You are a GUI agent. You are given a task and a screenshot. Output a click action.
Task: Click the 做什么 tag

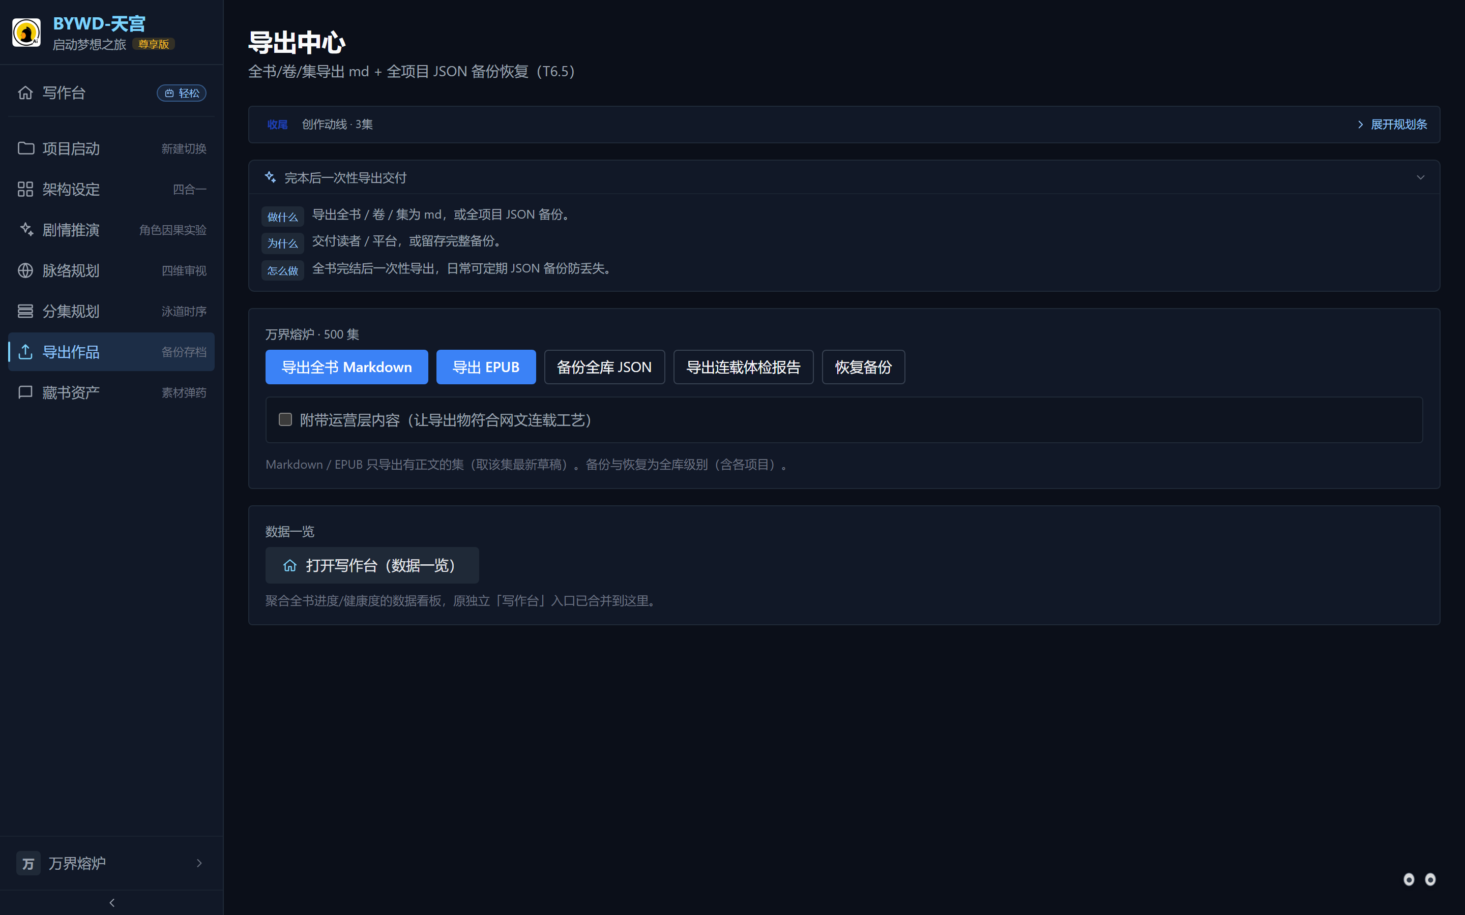pos(282,217)
